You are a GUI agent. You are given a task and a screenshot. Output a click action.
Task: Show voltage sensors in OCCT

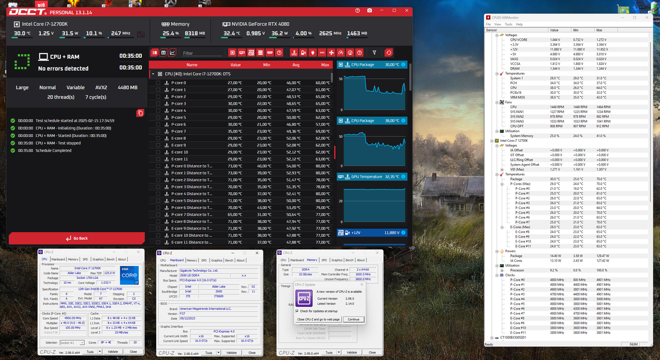303,53
